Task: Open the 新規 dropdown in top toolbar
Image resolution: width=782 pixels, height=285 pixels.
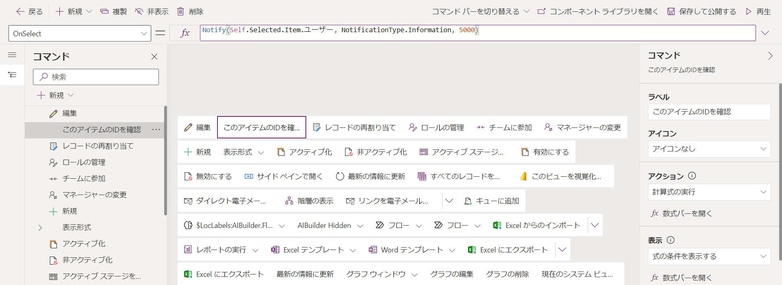Action: pyautogui.click(x=90, y=11)
